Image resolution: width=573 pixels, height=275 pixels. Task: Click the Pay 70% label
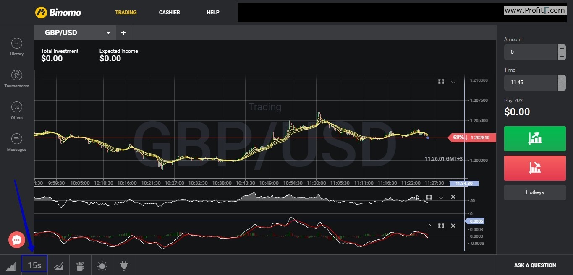[x=514, y=101]
